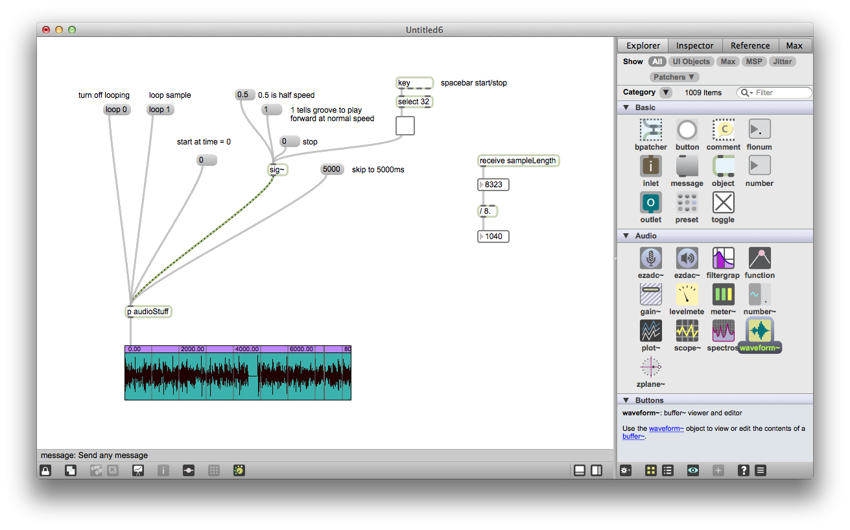The width and height of the screenshot is (850, 530).
Task: Open a new view via overlapping-squares icon
Action: [x=71, y=470]
